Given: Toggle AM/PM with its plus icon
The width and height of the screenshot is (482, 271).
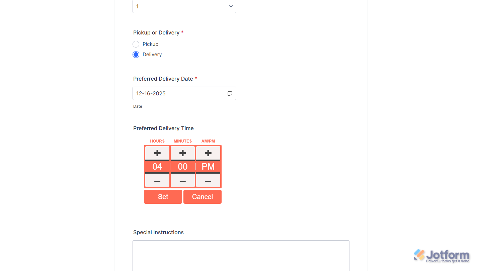Looking at the screenshot, I should click(x=208, y=153).
